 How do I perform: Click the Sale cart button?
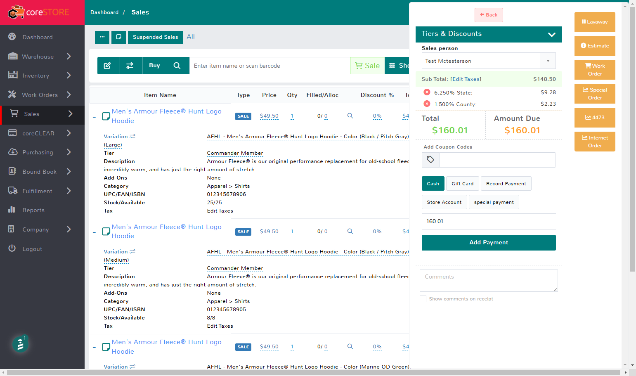tap(367, 66)
